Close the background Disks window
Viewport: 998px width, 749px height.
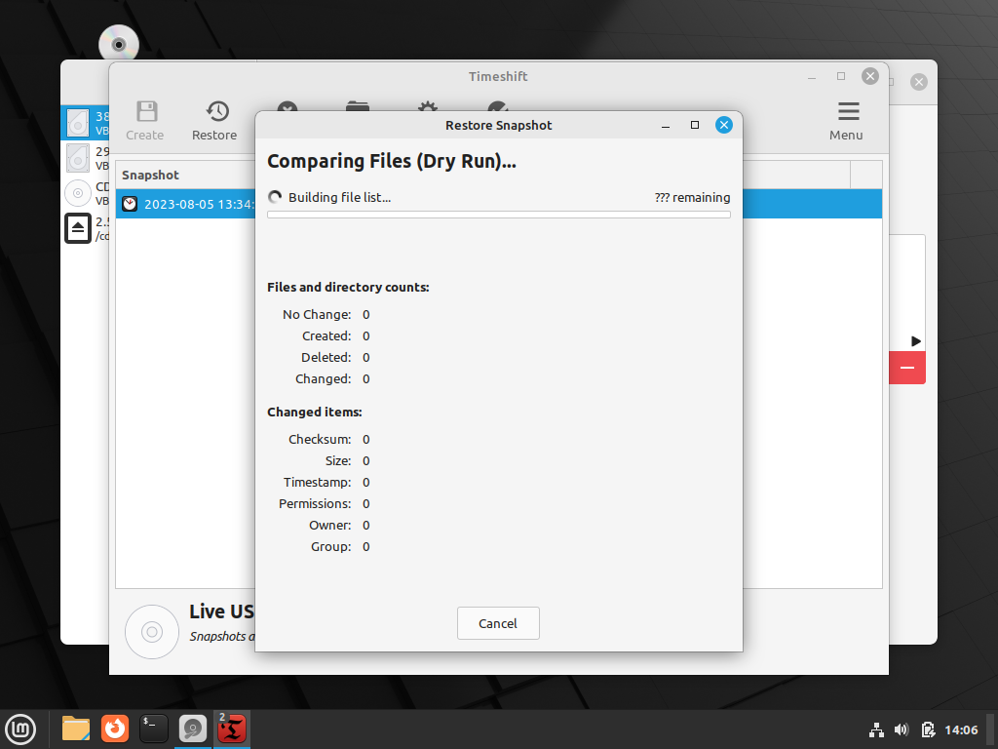click(918, 82)
